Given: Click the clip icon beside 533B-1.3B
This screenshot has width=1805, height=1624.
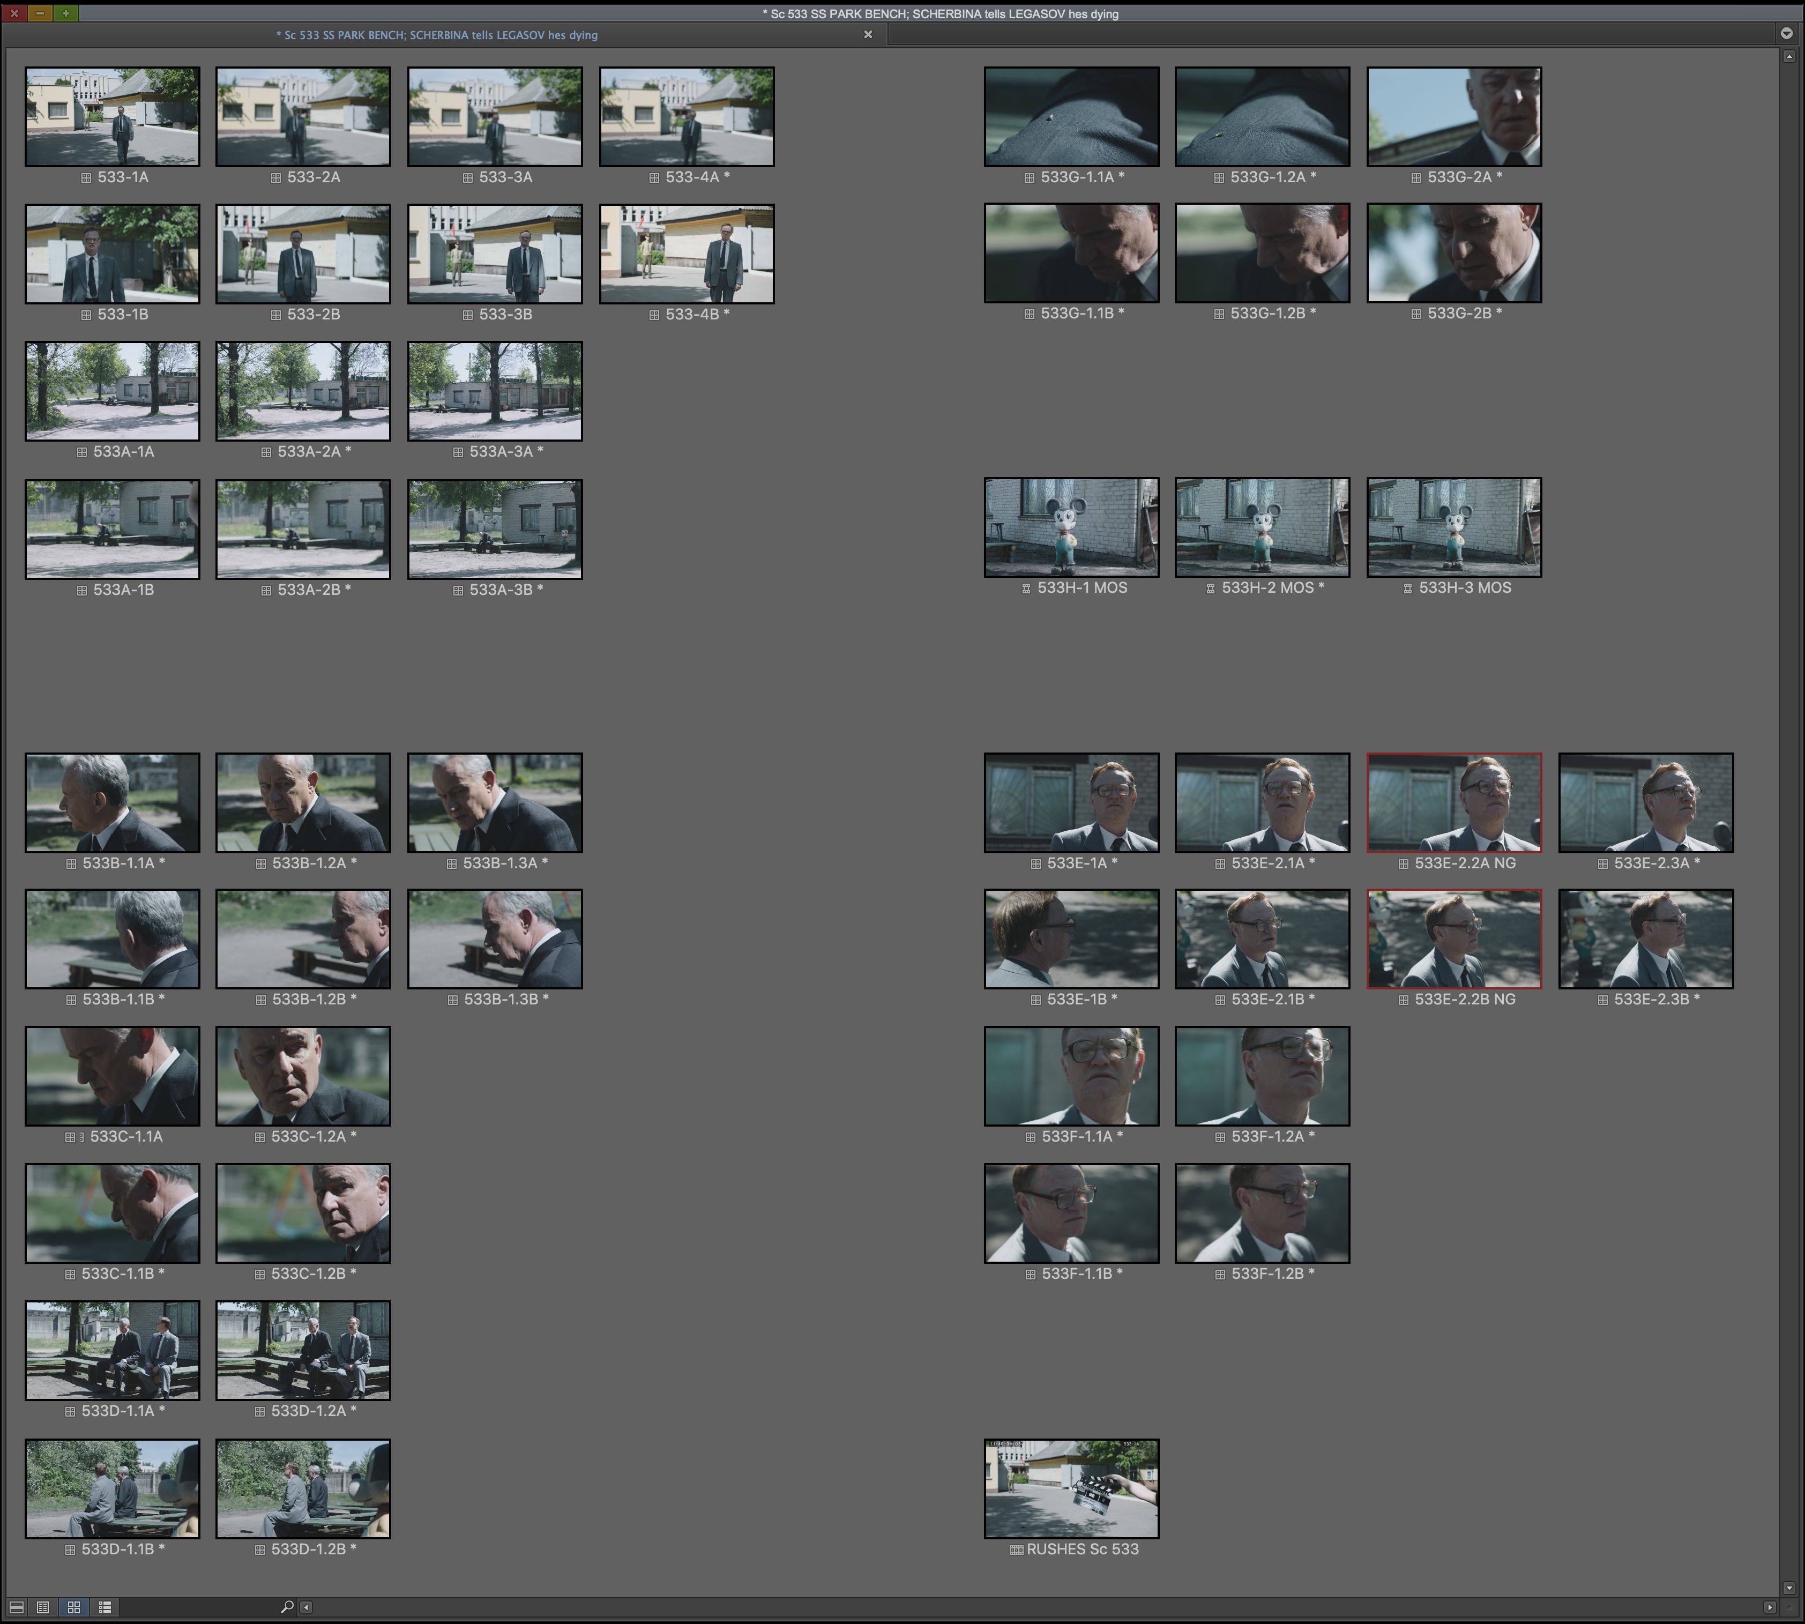Looking at the screenshot, I should tap(452, 1000).
